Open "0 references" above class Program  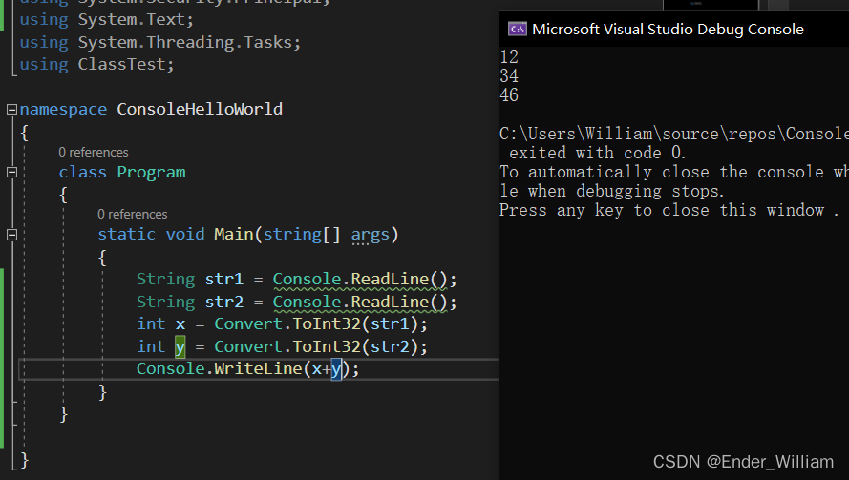click(93, 152)
